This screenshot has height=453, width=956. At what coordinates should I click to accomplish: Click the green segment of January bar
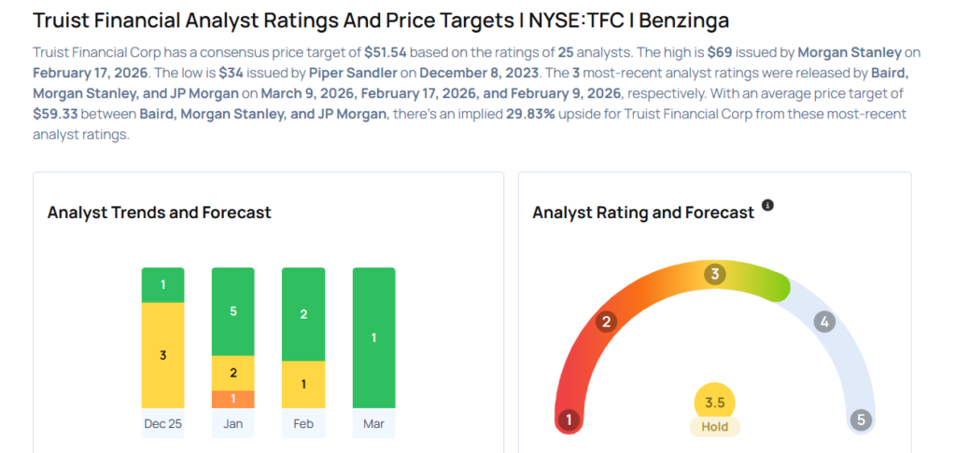233,311
